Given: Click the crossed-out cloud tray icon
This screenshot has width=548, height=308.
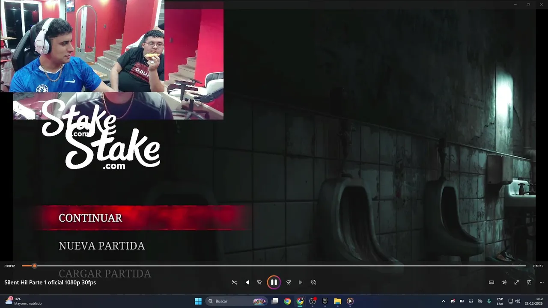Looking at the screenshot, I should click(480, 301).
